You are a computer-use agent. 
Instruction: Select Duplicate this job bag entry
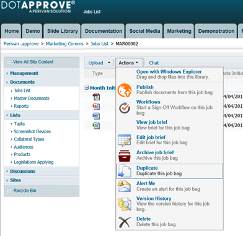point(169,171)
